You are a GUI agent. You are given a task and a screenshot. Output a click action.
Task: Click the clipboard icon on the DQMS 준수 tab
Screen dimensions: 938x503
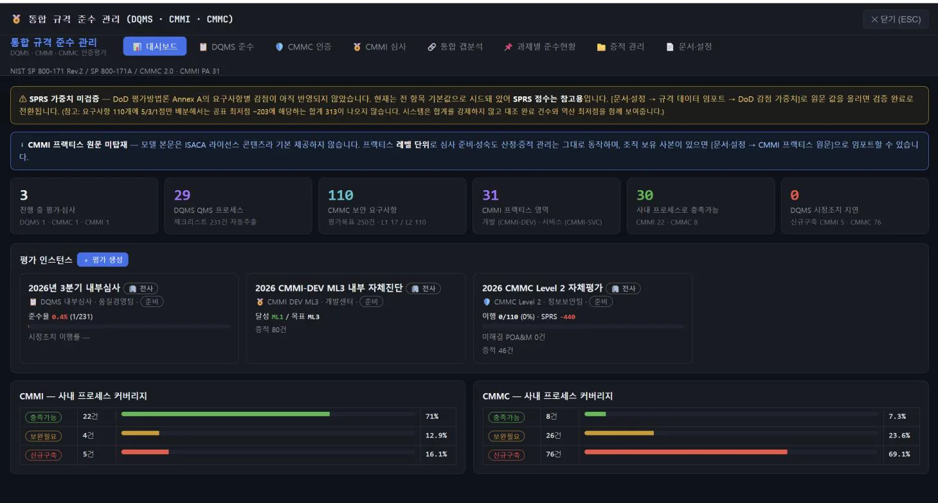[x=203, y=47]
